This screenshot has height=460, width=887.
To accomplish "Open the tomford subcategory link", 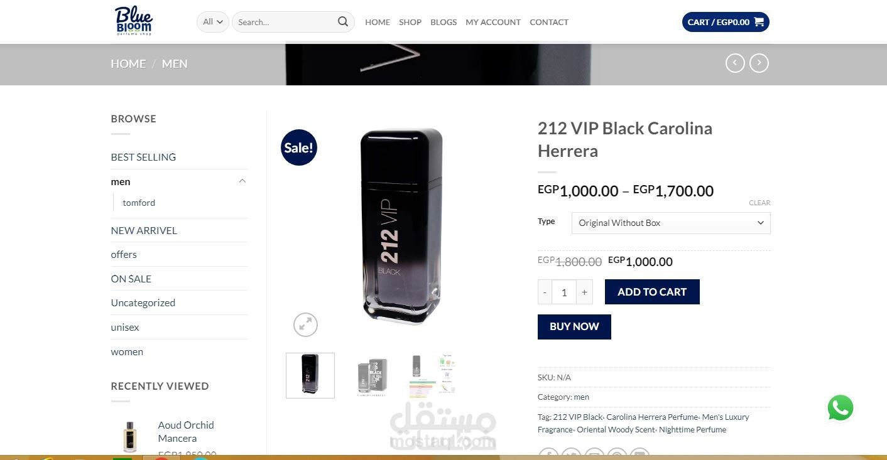I will click(x=139, y=203).
